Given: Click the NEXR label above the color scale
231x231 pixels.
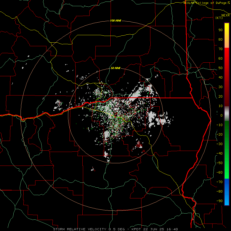Looking at the screenshot, I should pos(226,15).
